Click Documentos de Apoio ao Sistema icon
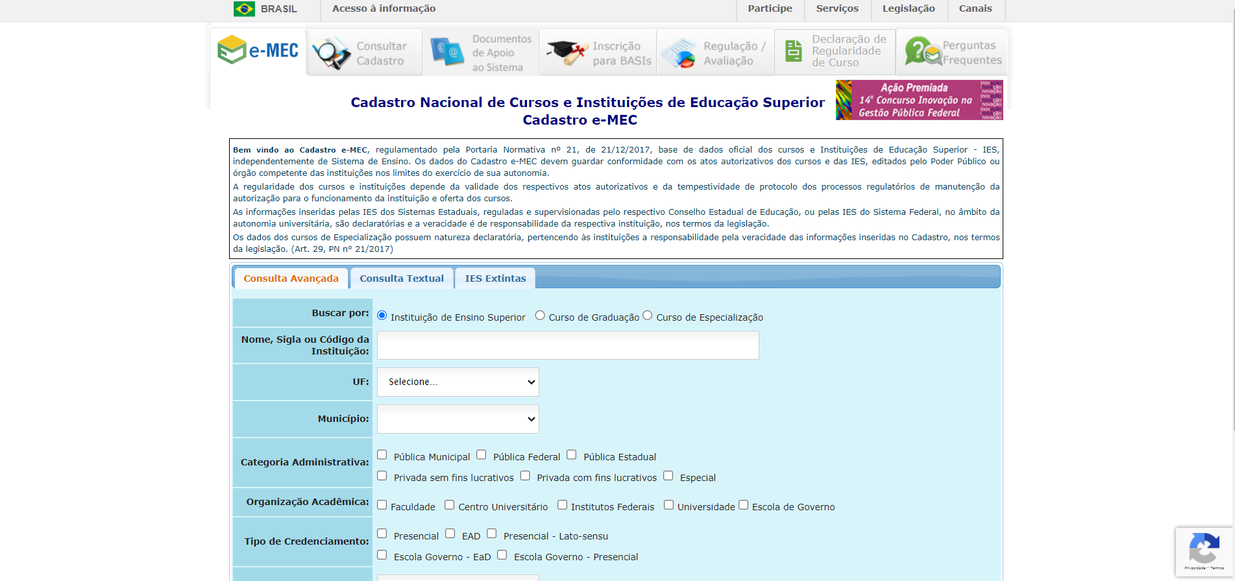 [447, 52]
